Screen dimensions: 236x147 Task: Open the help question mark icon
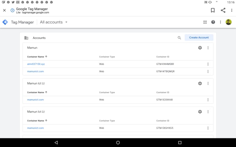[x=213, y=22]
